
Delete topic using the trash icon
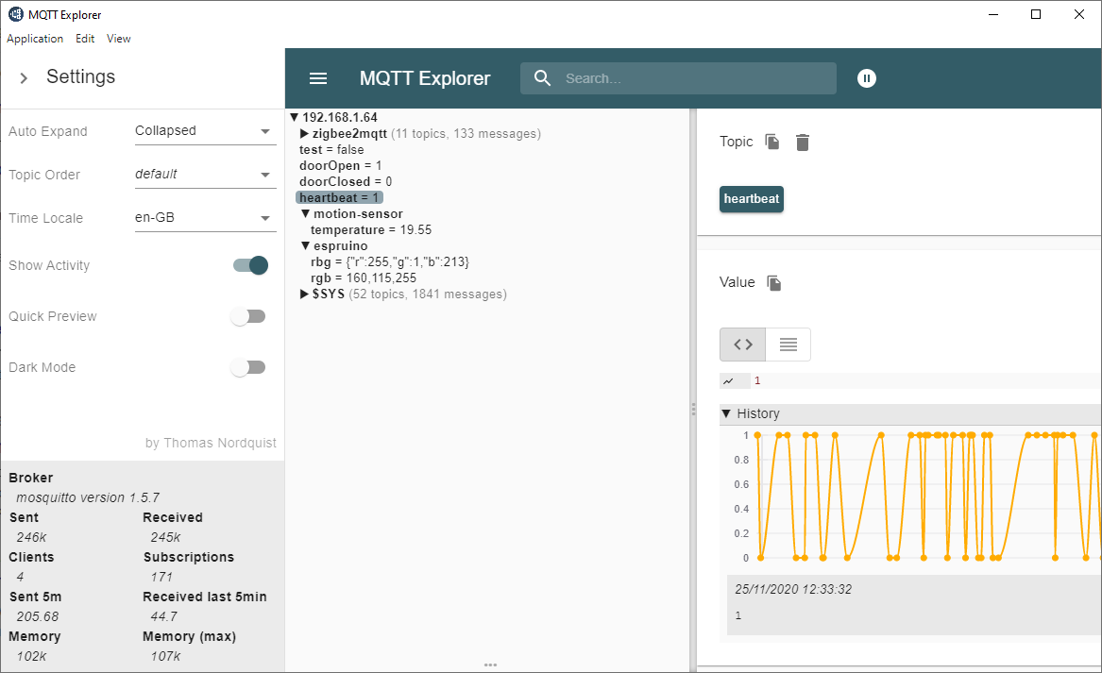coord(802,143)
